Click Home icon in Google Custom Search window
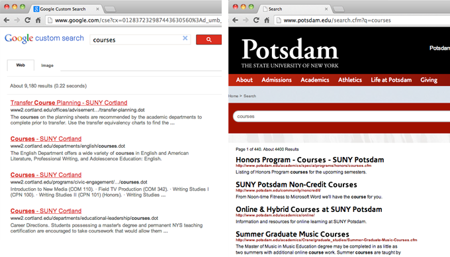 (38, 20)
